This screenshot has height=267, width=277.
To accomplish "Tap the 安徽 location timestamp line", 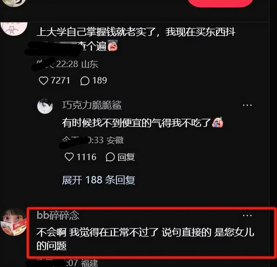I will [93, 140].
